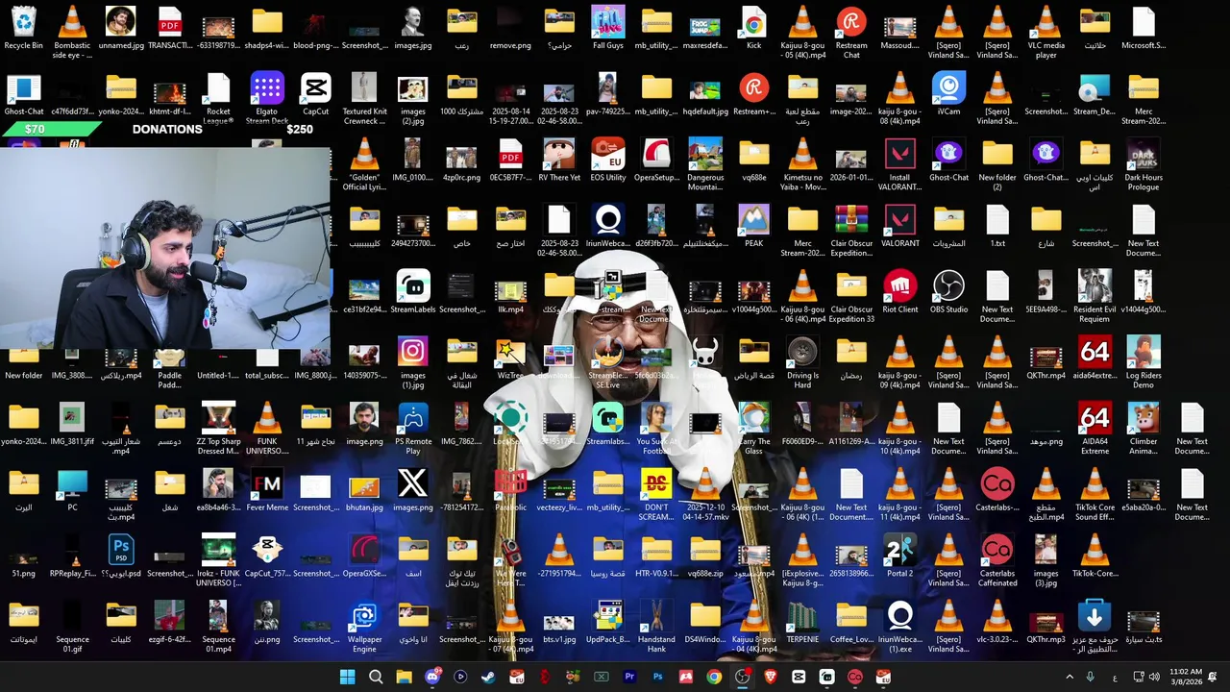Select the unnamed.jpg image thumbnail
This screenshot has height=692, width=1230.
tap(121, 28)
